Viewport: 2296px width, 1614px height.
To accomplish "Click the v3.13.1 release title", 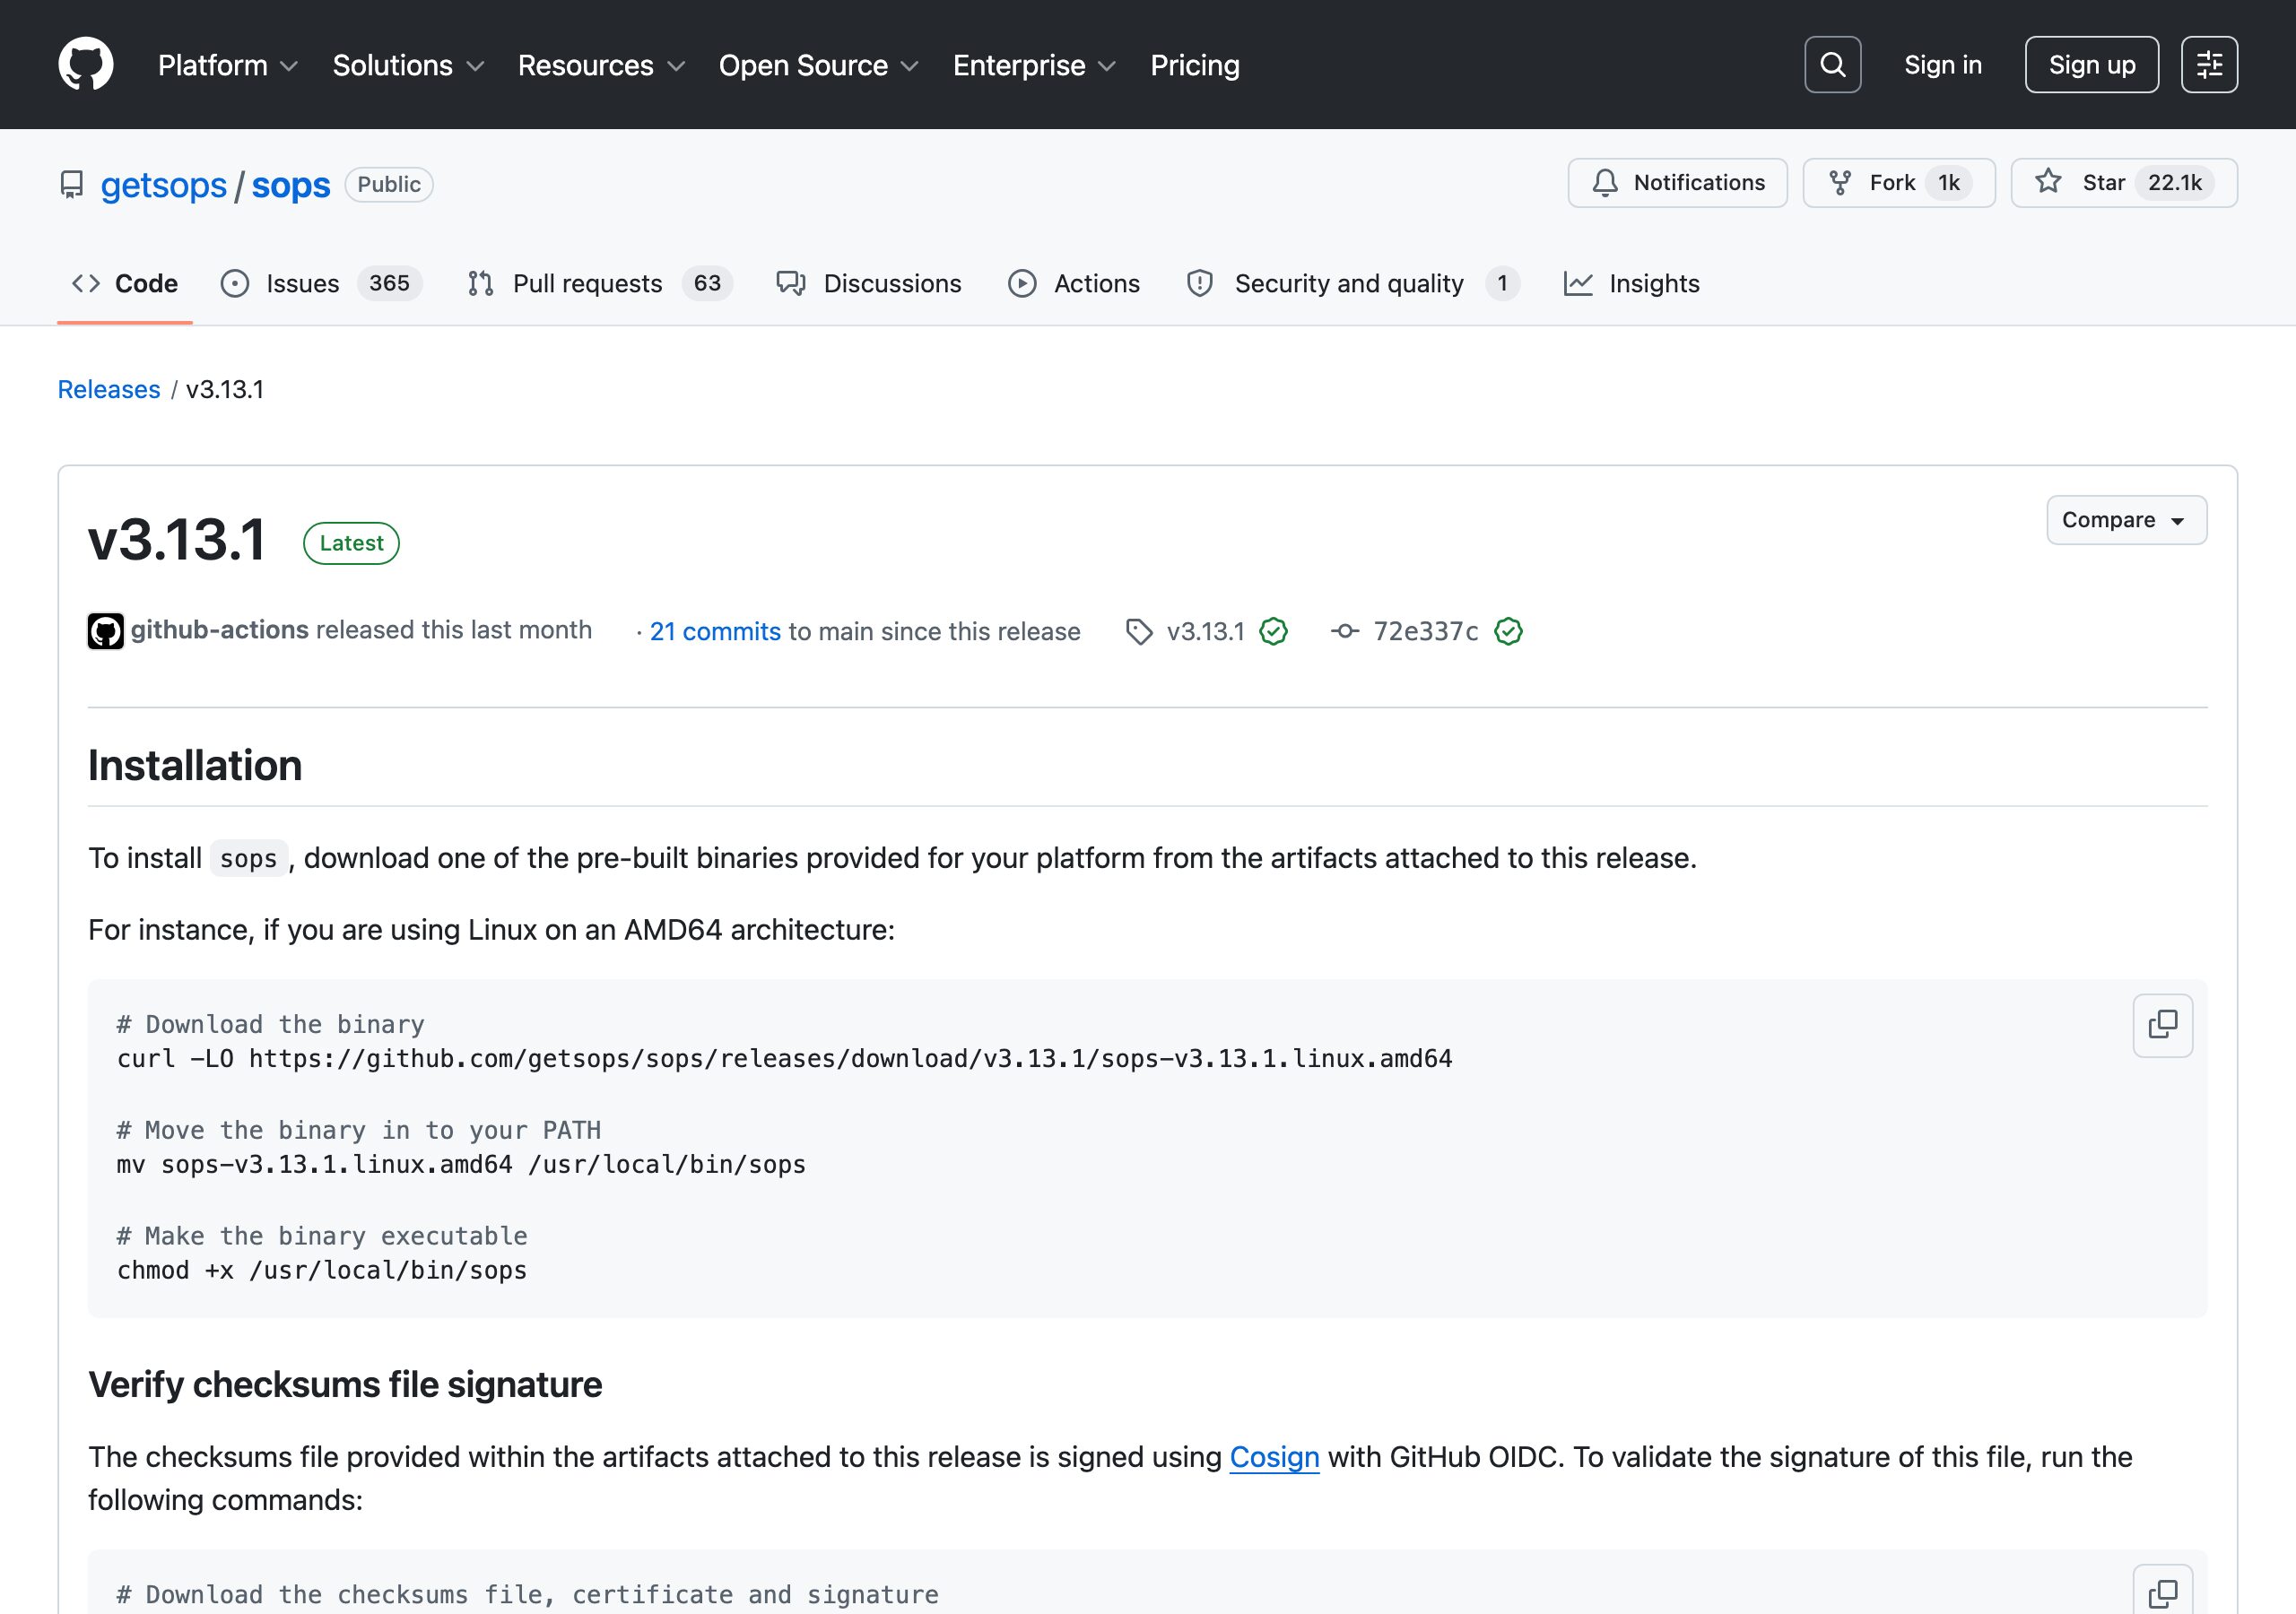I will pos(177,540).
